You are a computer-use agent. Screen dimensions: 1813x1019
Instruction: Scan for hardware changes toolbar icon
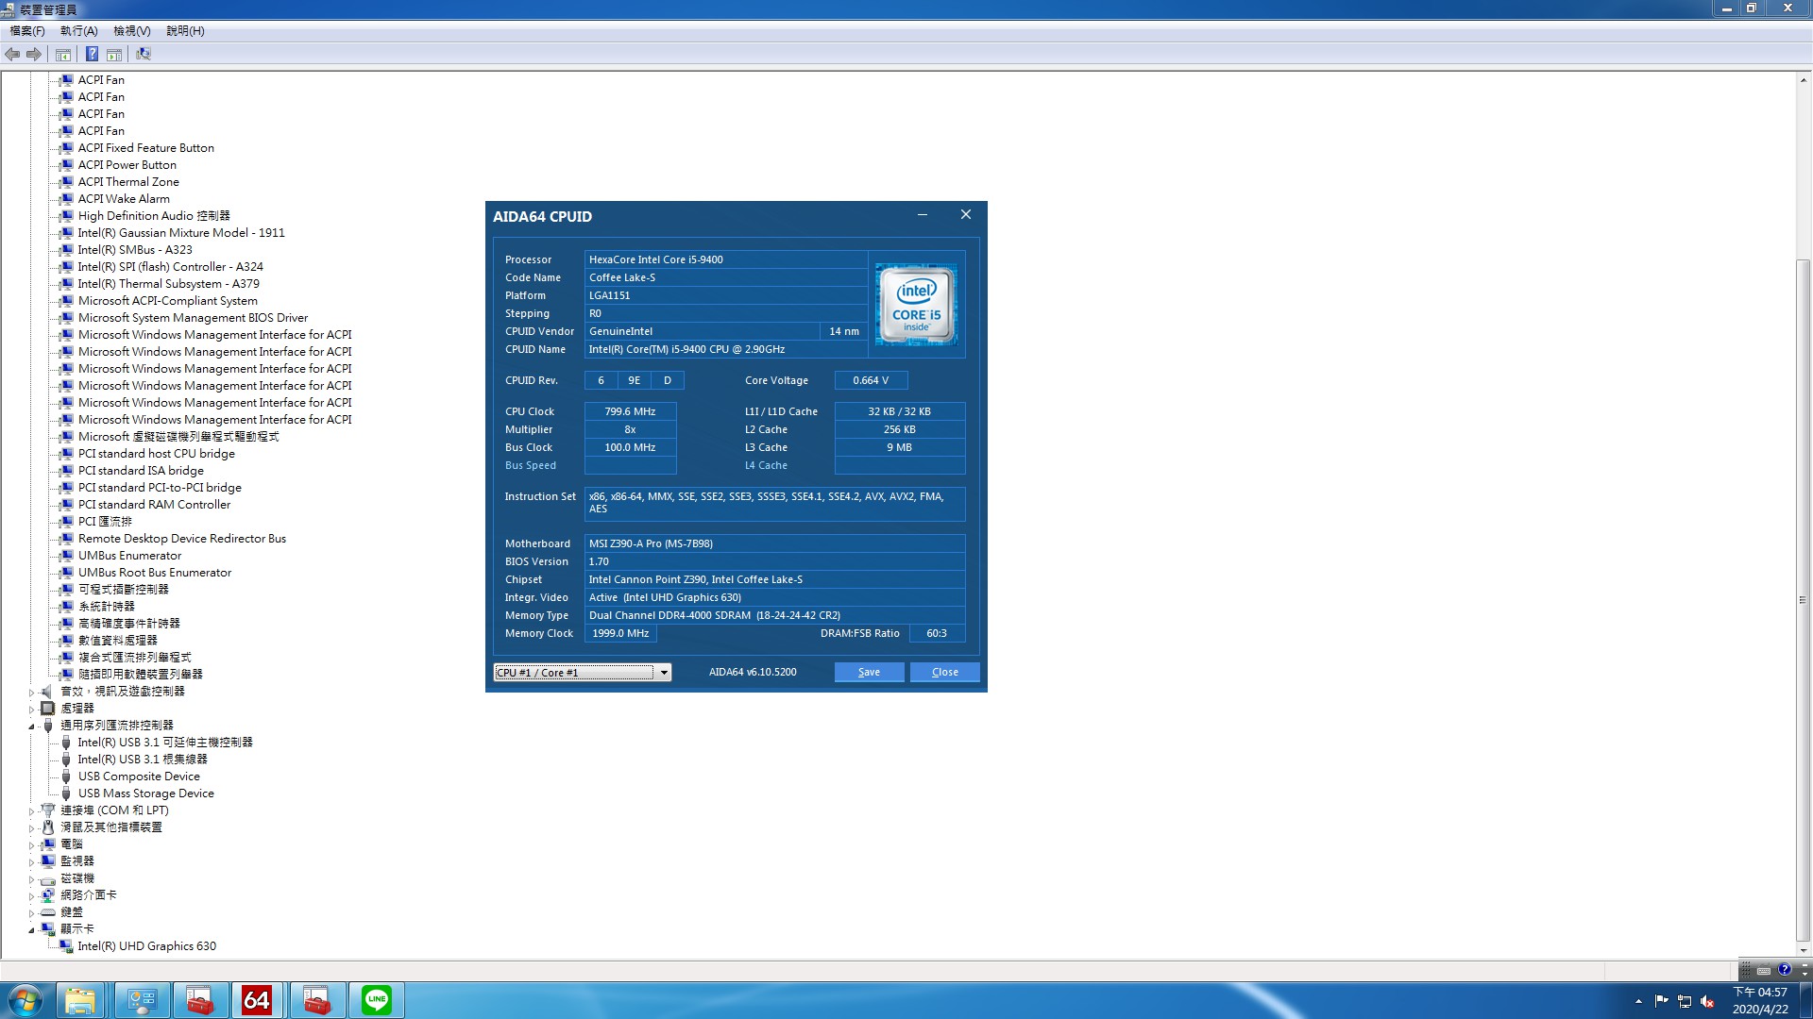click(x=144, y=55)
